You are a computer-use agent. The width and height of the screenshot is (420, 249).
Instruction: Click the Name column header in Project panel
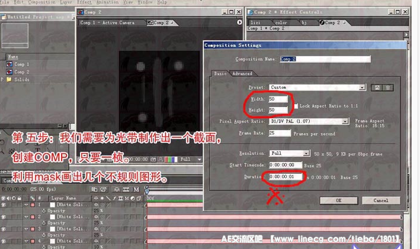pyautogui.click(x=13, y=57)
